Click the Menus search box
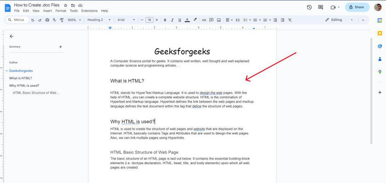This screenshot has height=183, width=386. click(17, 20)
